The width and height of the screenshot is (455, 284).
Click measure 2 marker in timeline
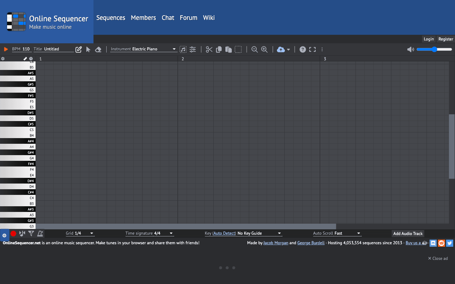point(183,59)
